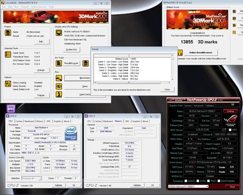Open Graphics tab in right CPU-Z window
This screenshot has width=243, height=195.
pyautogui.click(x=136, y=121)
